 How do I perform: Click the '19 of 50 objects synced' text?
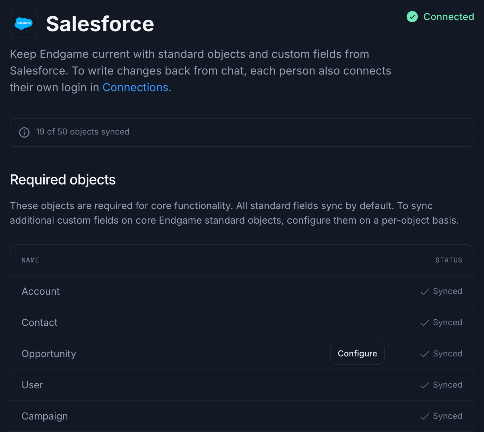[x=83, y=132]
